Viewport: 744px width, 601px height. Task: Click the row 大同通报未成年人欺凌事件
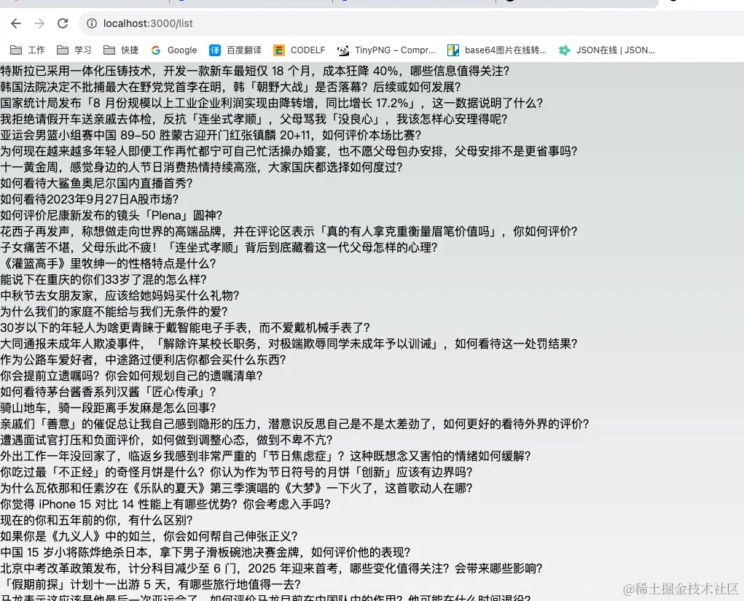[x=289, y=344]
